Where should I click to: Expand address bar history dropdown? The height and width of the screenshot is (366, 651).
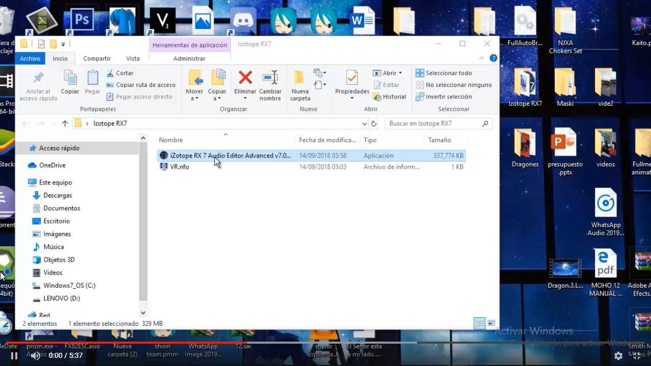pos(364,124)
